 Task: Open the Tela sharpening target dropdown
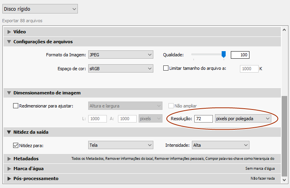tap(121, 145)
